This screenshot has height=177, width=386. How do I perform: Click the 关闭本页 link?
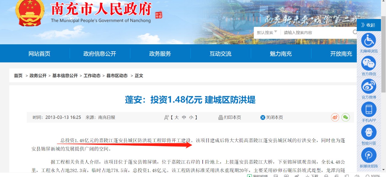point(272,118)
